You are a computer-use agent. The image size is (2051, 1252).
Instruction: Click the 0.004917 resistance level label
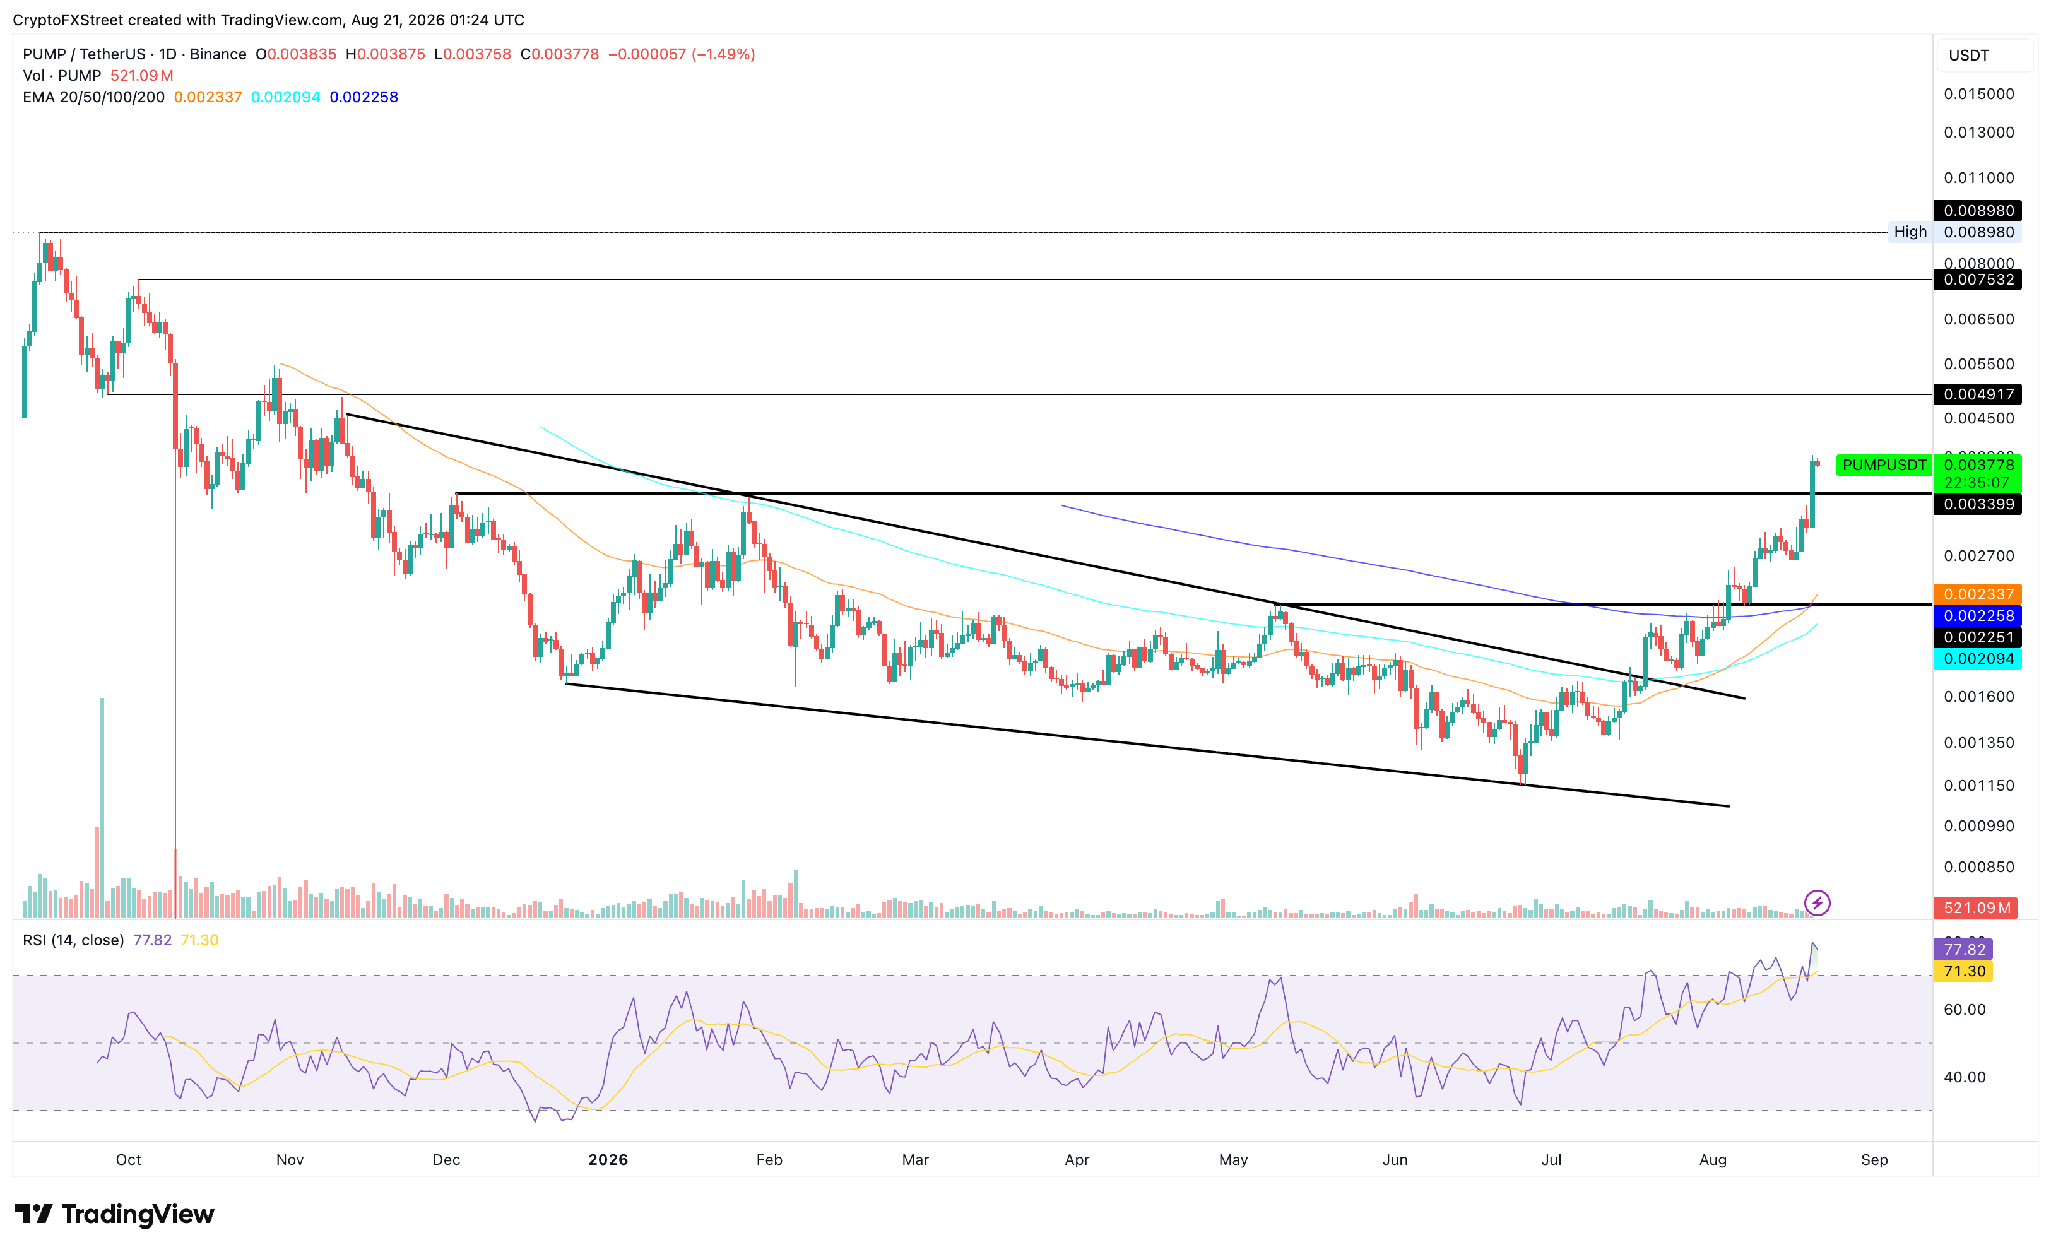(x=1978, y=394)
